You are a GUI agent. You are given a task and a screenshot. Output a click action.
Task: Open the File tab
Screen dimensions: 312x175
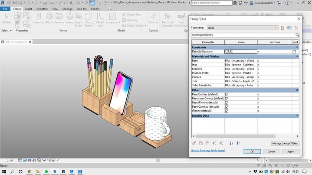(x=5, y=9)
